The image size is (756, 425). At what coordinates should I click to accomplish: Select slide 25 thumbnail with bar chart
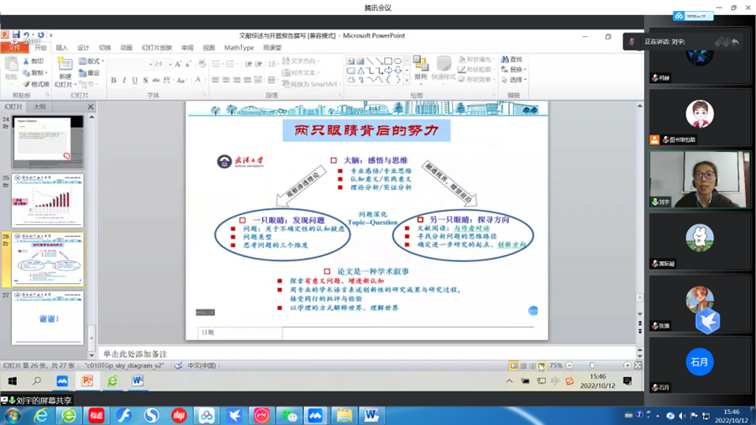click(48, 200)
